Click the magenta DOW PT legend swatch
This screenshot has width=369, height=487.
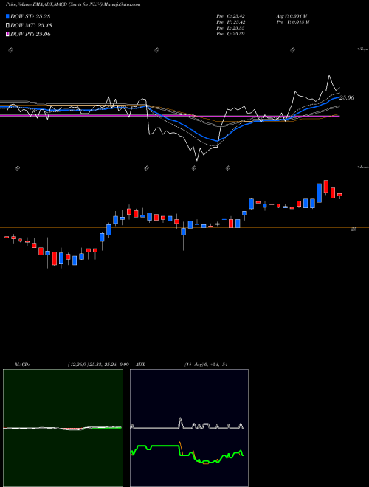point(8,35)
